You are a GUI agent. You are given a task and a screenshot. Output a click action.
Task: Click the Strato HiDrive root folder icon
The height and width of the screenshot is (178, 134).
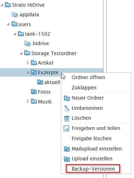click(8, 5)
